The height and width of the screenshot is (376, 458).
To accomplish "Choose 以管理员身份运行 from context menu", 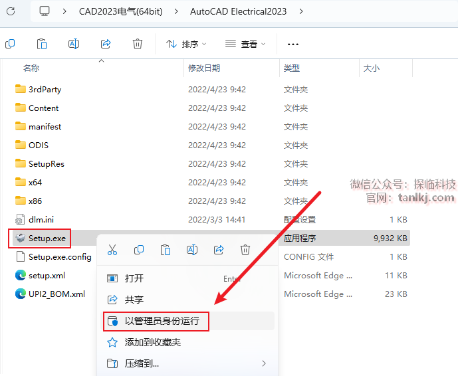I will click(187, 321).
